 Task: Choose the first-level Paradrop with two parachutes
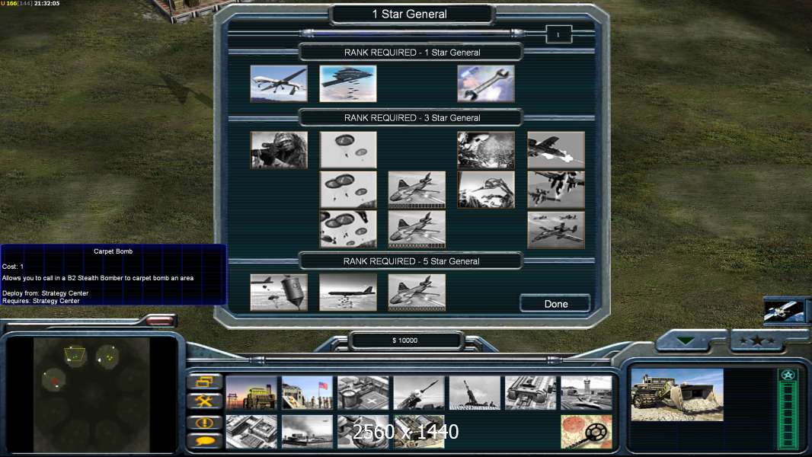(x=348, y=150)
